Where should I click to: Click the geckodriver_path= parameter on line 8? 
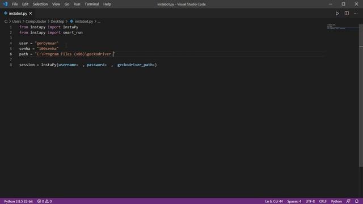pos(136,65)
